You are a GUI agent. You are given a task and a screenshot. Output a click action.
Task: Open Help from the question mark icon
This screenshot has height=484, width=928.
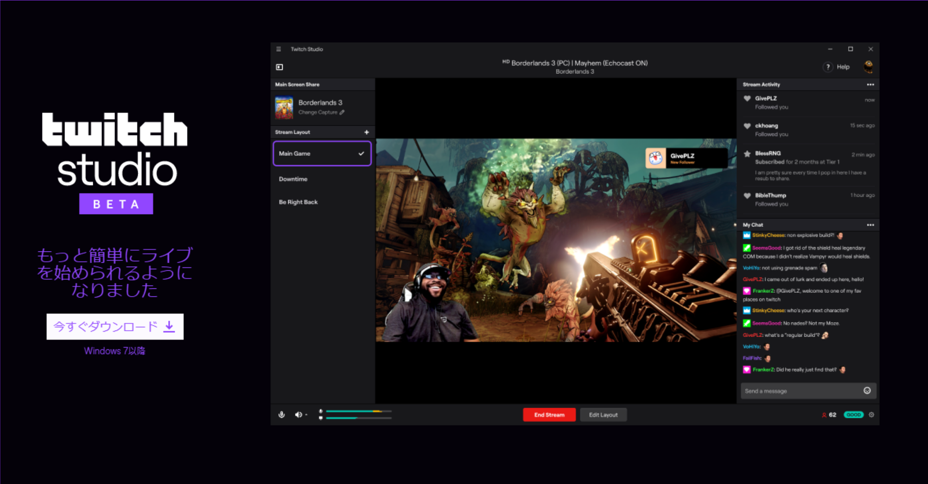[x=828, y=67]
